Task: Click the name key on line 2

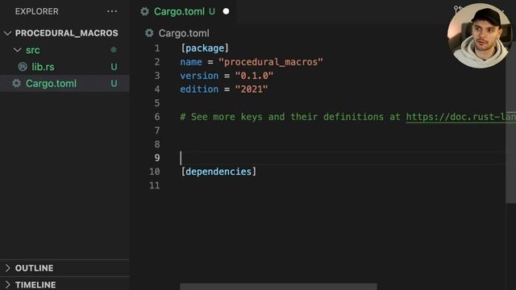Action: [x=191, y=62]
